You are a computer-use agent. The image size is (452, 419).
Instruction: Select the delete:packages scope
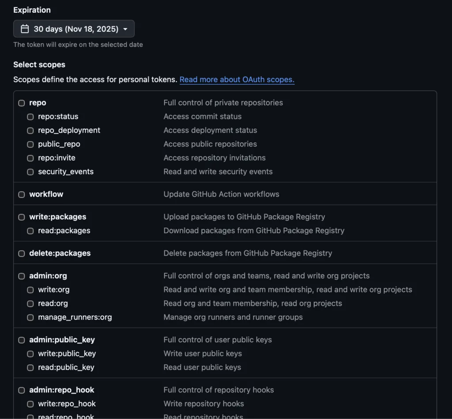(22, 254)
